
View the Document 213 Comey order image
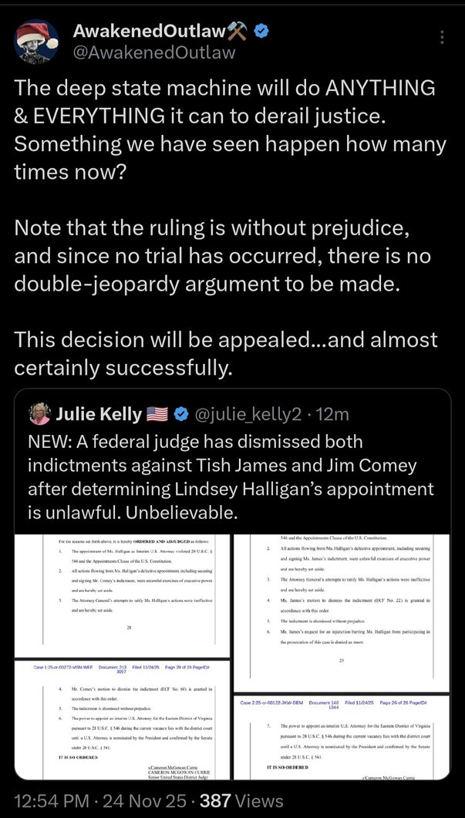pos(123,719)
